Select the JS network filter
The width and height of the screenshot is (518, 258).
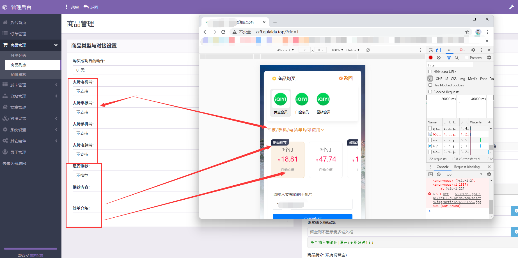[x=446, y=79]
